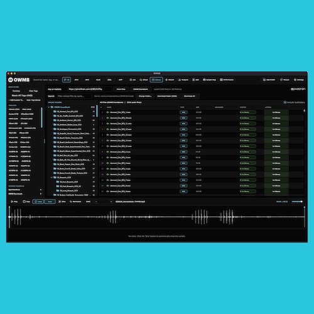This screenshot has width=314, height=314.
Task: Collapse the OWMB Soundbank root folder
Action: [49, 107]
